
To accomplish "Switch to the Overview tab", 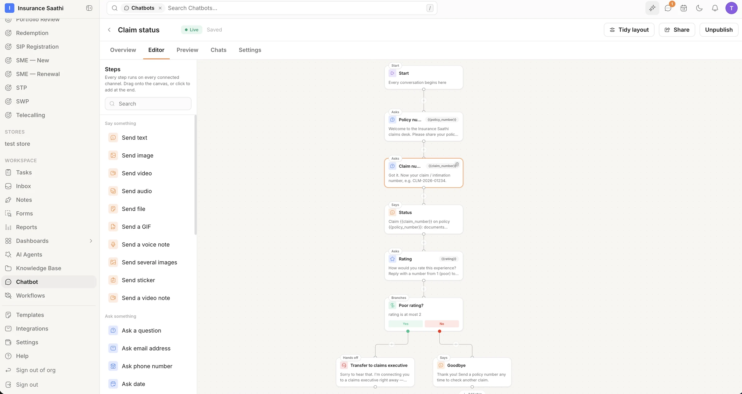I will [123, 50].
